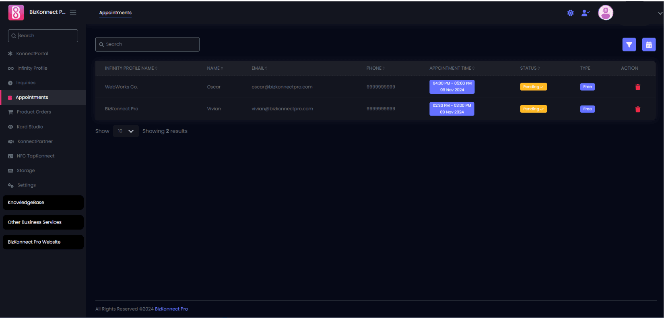Screen dimensions: 664x319
Task: Click Vivian's phone number 9999999999
Action: coord(381,109)
